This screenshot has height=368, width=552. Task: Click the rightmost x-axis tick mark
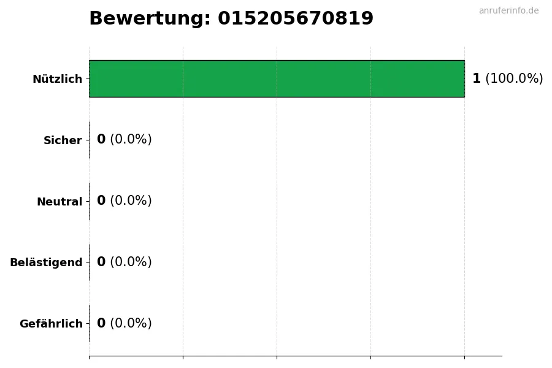(x=464, y=357)
